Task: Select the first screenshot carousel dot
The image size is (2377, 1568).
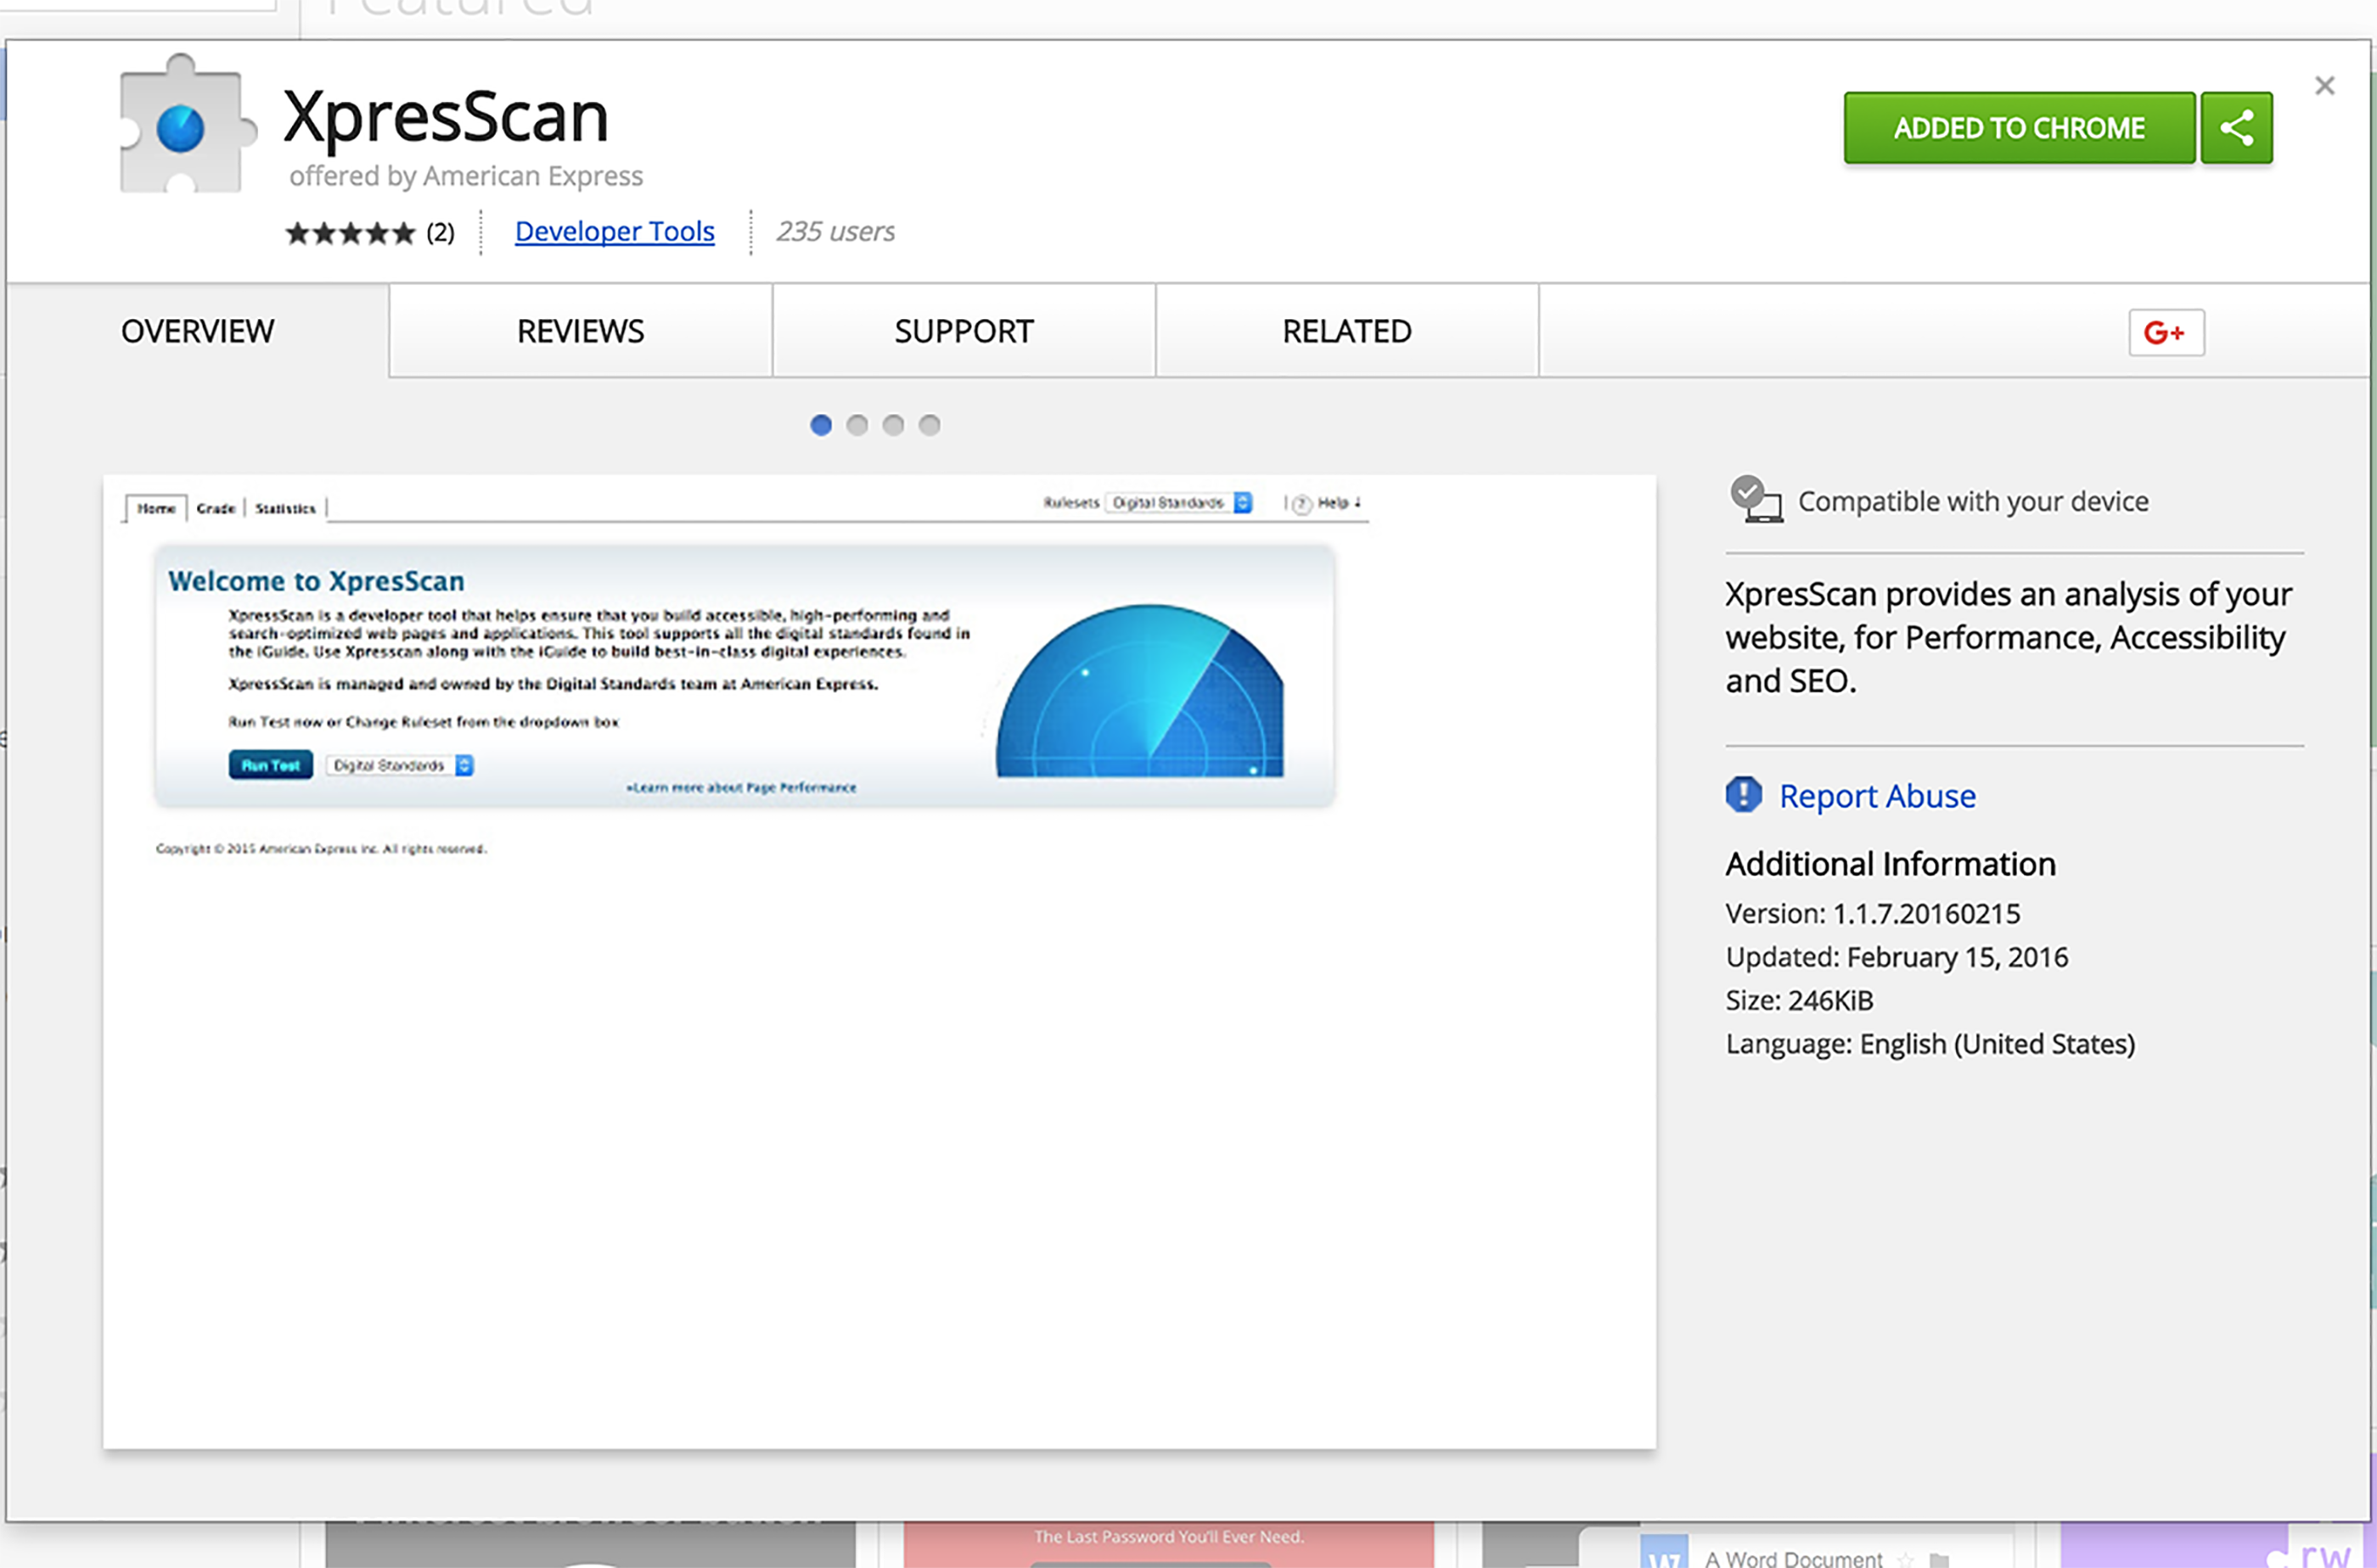Action: (820, 425)
